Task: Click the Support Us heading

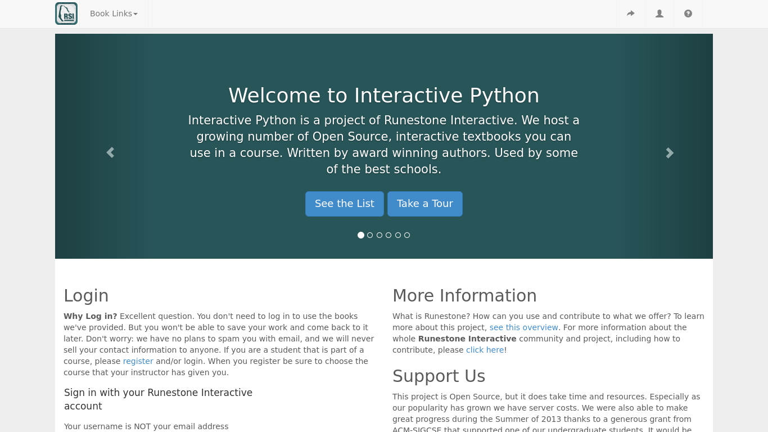Action: click(x=439, y=376)
